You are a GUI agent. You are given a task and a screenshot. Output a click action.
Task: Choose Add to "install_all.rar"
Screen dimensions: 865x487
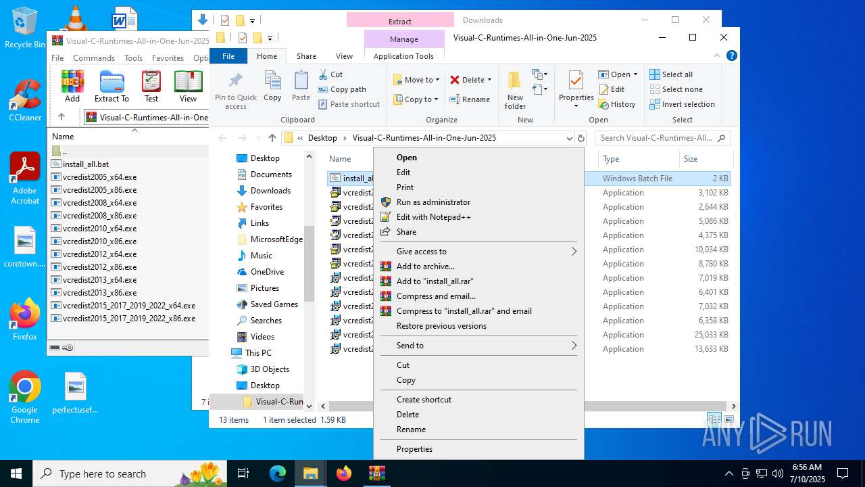[478, 281]
